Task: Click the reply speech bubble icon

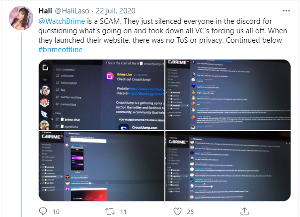Action: [x=43, y=212]
